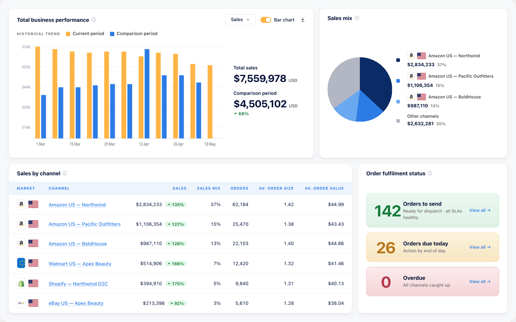Screen dimensions: 516x322
Task: View all Overdue orders
Action: [480, 282]
